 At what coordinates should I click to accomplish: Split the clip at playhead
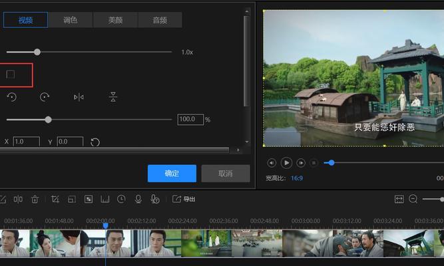(x=18, y=199)
